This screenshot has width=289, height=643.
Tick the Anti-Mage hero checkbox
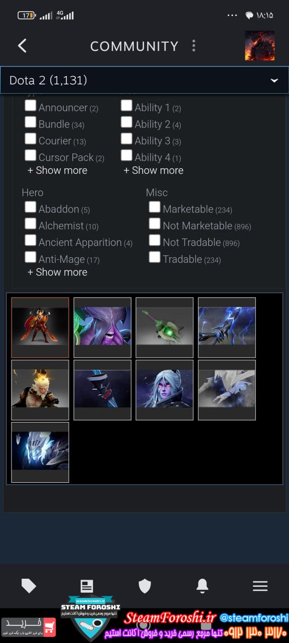(x=31, y=257)
